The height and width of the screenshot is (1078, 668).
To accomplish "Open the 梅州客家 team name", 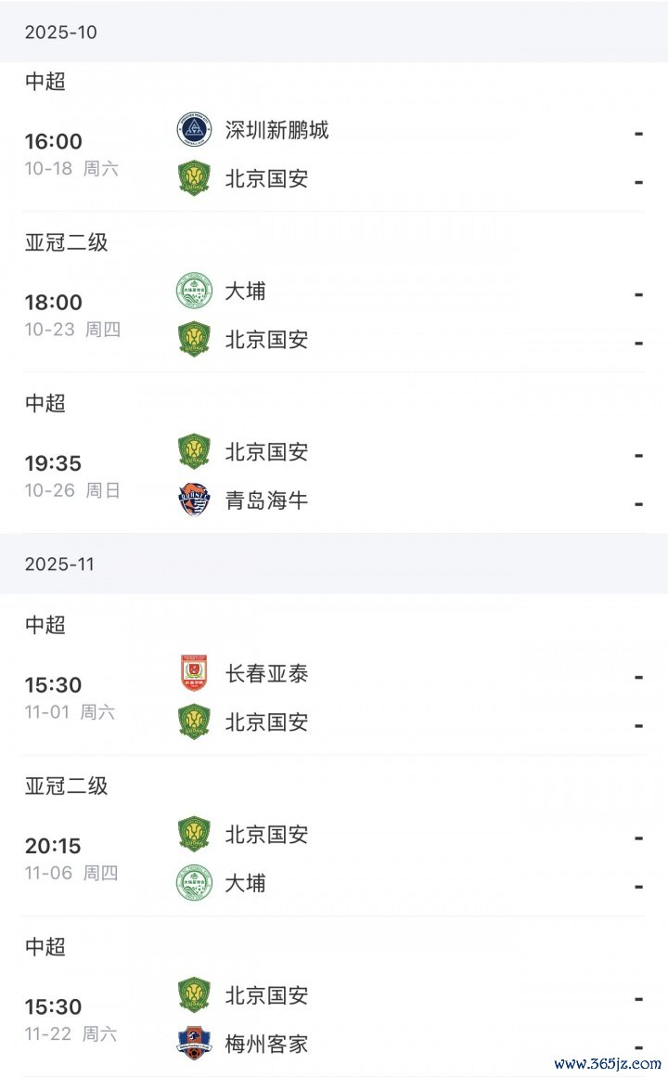I will pos(266,1045).
